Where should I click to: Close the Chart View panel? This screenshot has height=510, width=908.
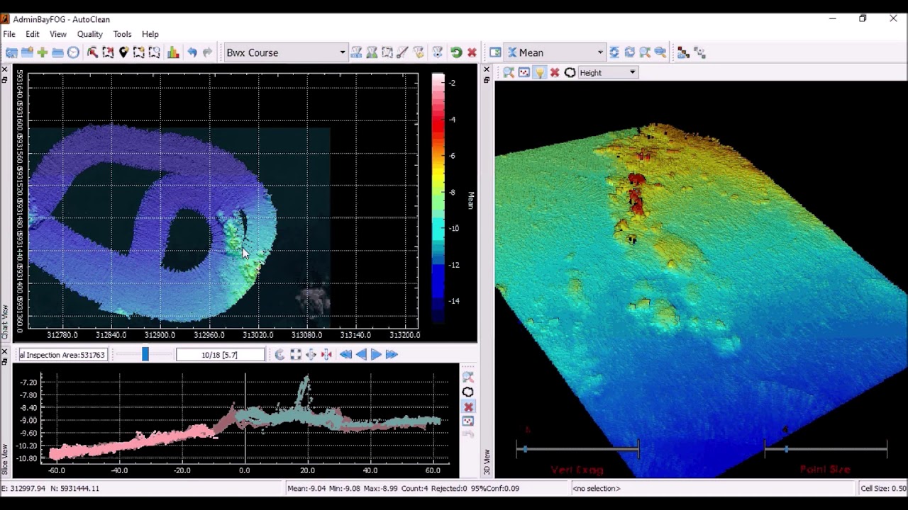(x=4, y=69)
